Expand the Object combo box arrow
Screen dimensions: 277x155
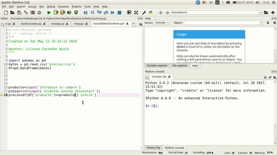coord(261,22)
